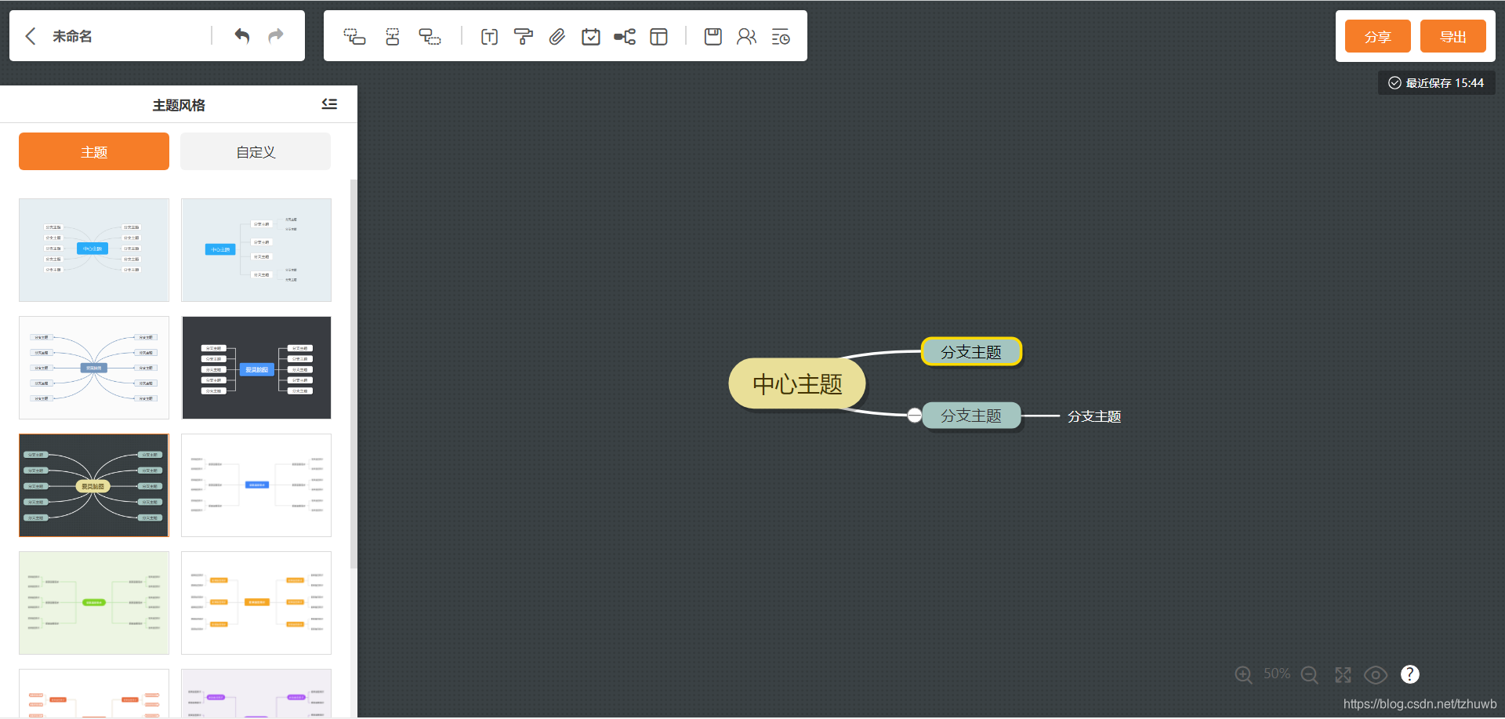This screenshot has width=1505, height=719.
Task: Redo the last action
Action: click(x=276, y=36)
